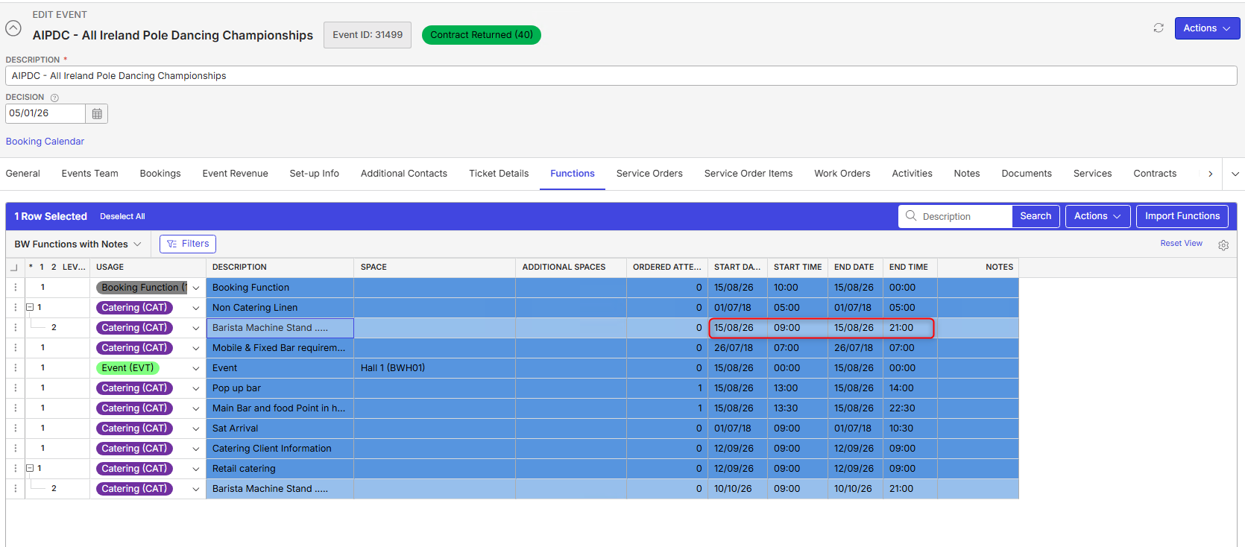Focus the Description search box in the grid toolbar

pos(956,216)
